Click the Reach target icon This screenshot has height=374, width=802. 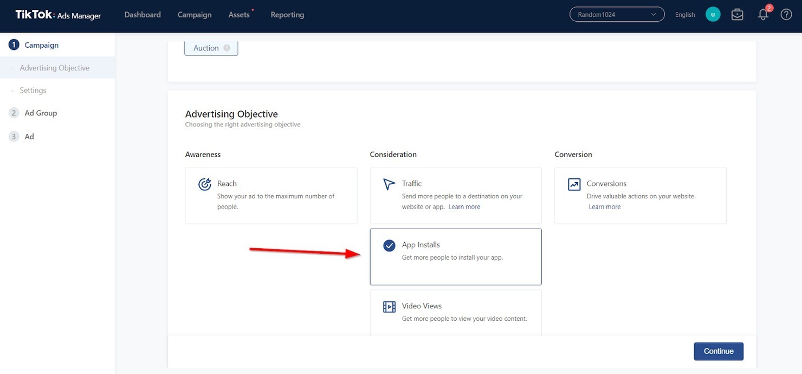[x=205, y=184]
